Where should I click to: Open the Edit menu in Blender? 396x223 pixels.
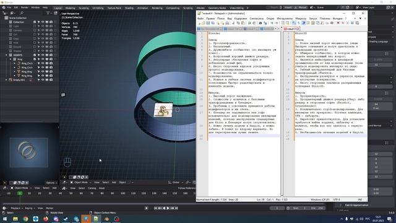[16, 7]
